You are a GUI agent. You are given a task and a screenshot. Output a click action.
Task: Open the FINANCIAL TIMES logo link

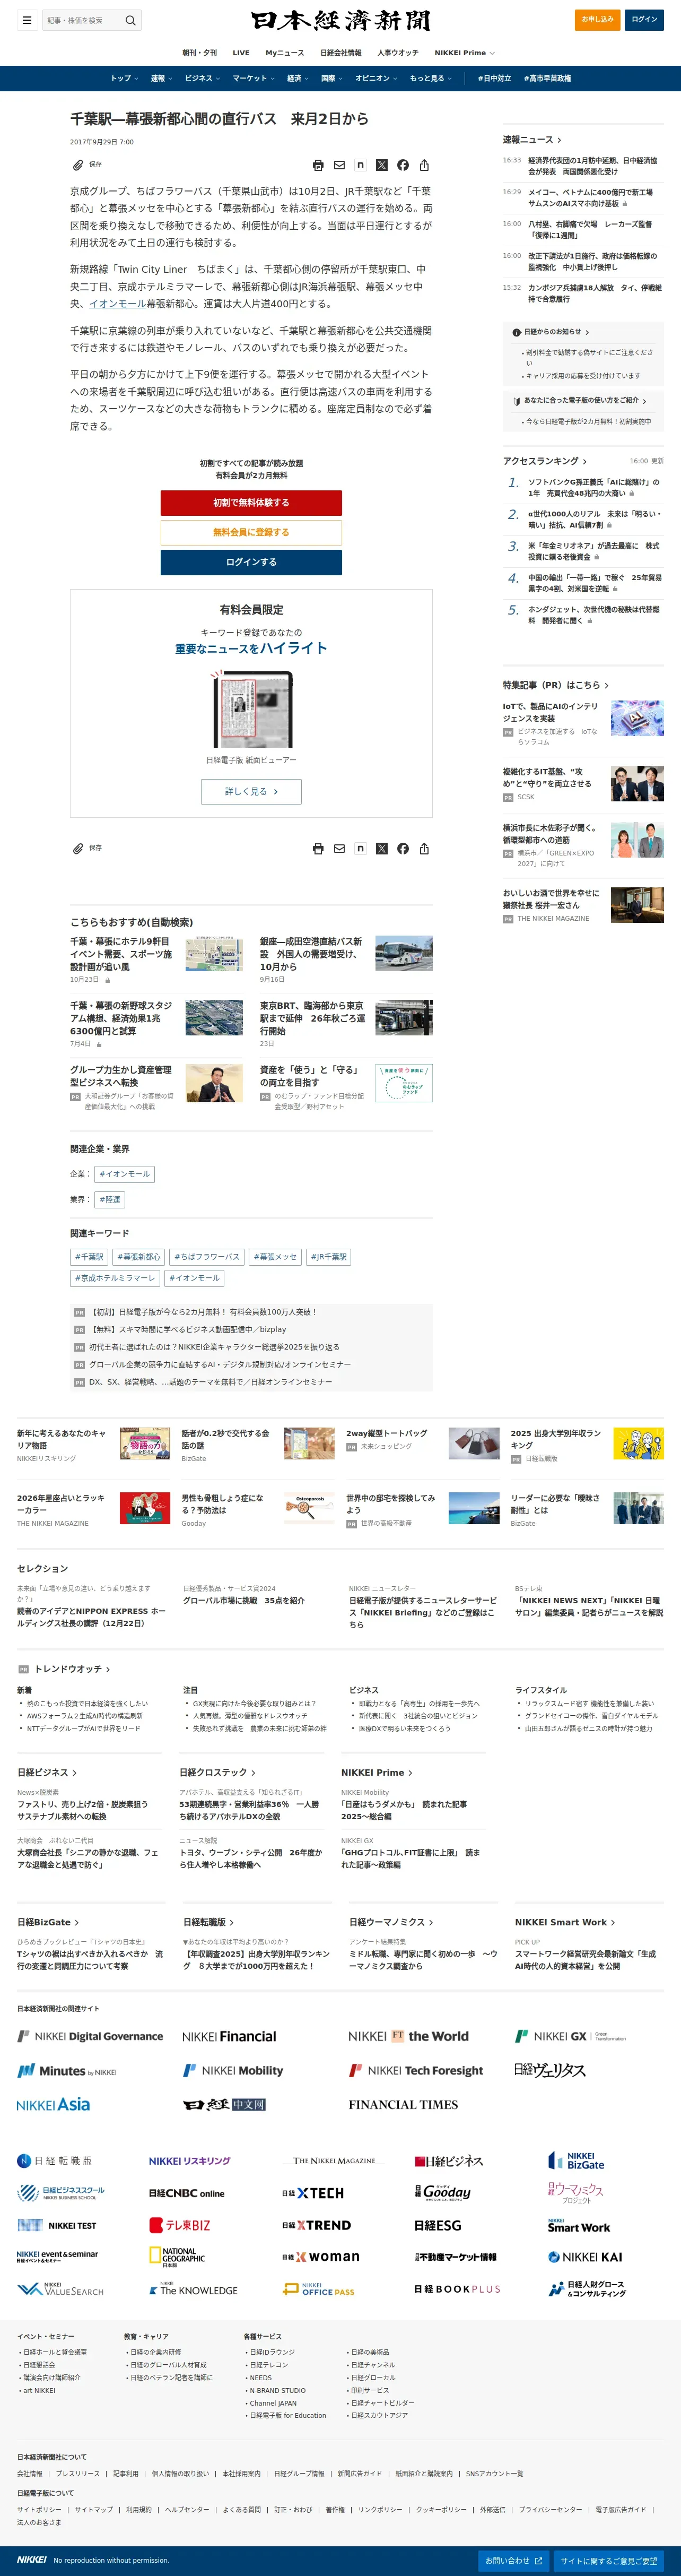[x=403, y=2104]
